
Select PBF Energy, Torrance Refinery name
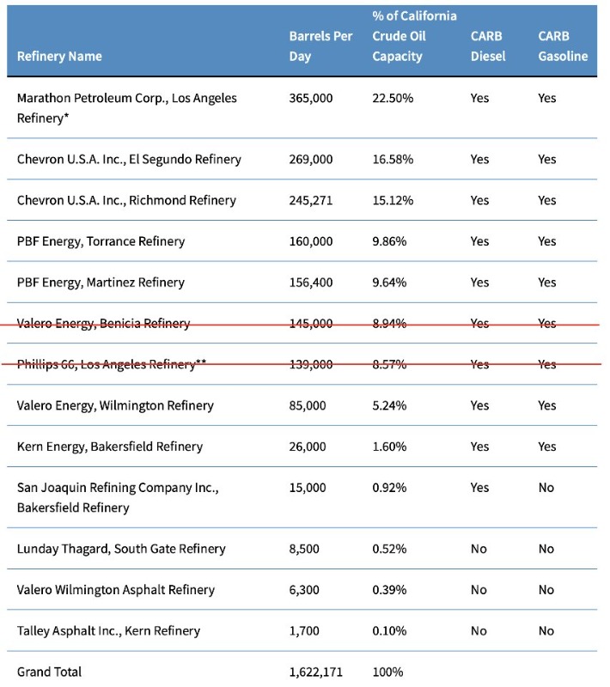click(101, 241)
